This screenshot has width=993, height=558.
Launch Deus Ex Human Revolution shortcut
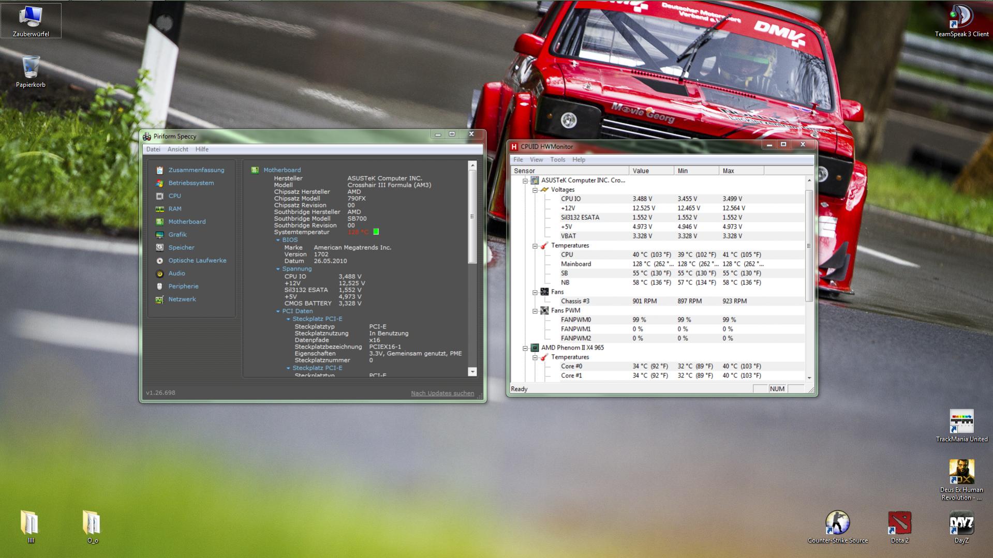(x=961, y=480)
